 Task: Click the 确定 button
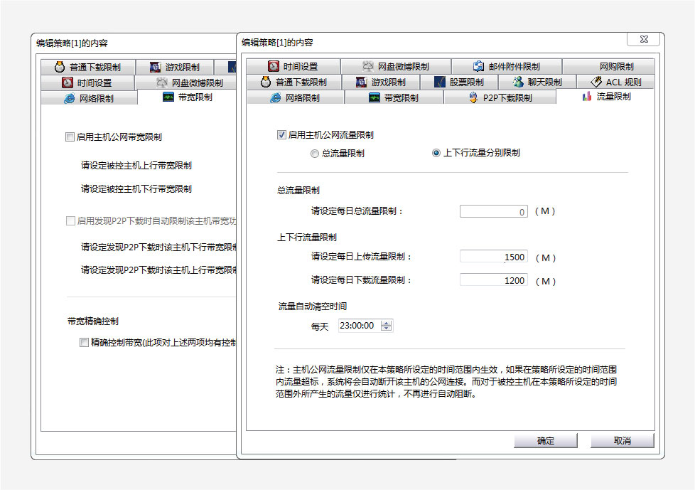coord(545,441)
